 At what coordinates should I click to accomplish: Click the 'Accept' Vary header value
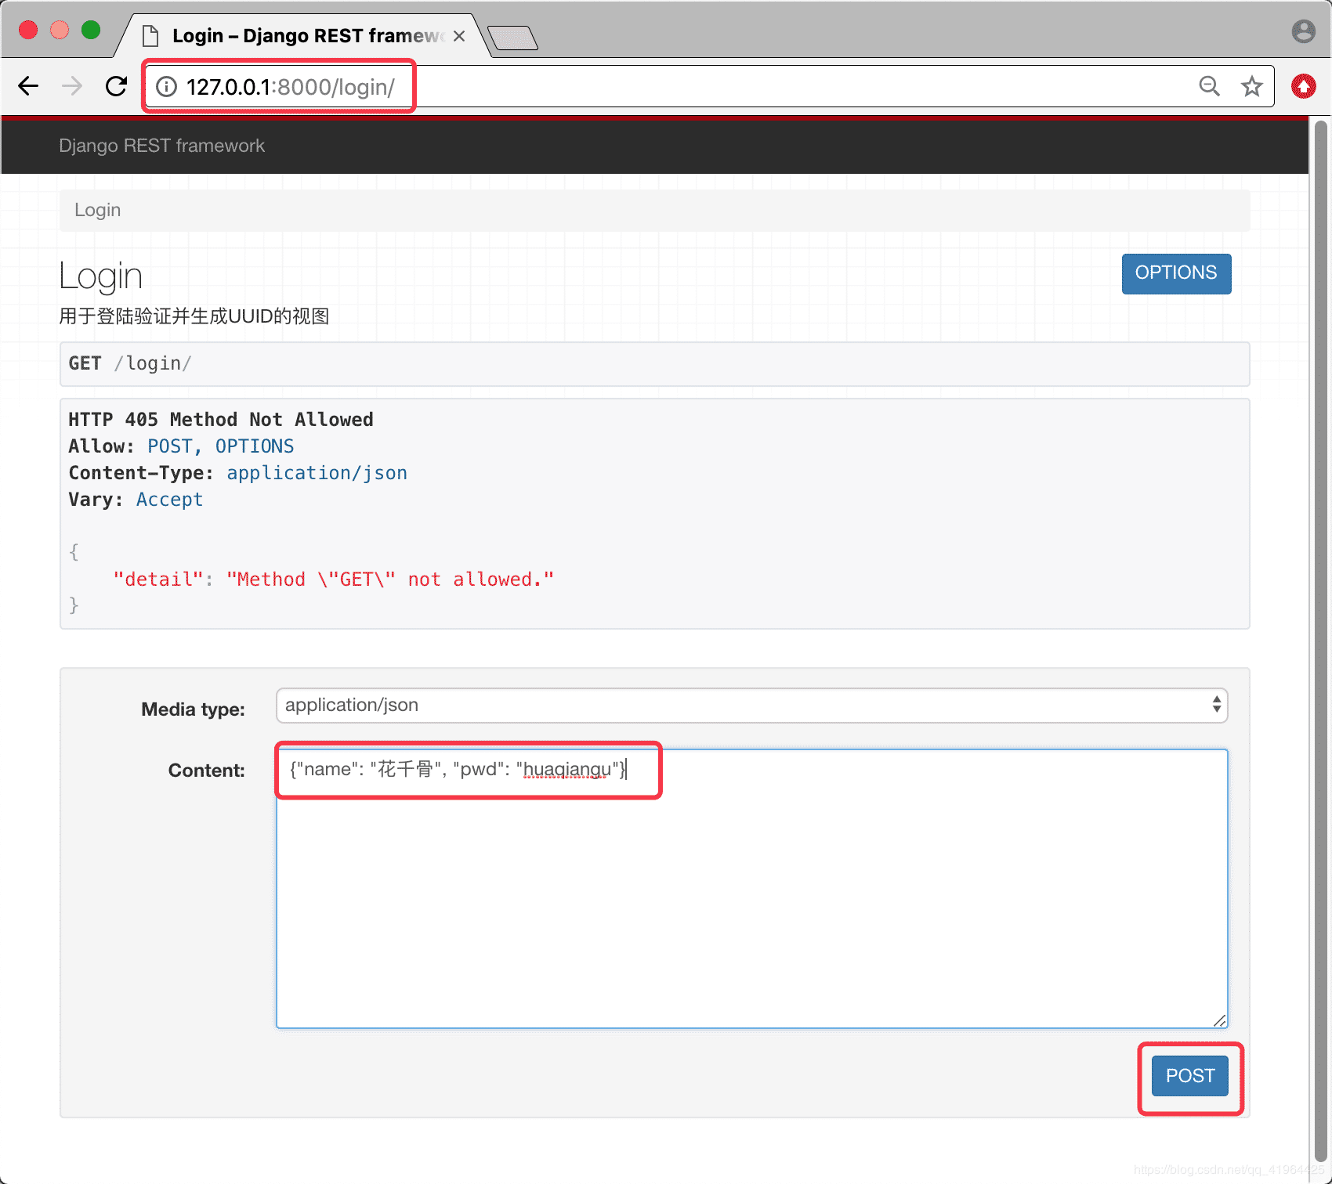point(169,500)
